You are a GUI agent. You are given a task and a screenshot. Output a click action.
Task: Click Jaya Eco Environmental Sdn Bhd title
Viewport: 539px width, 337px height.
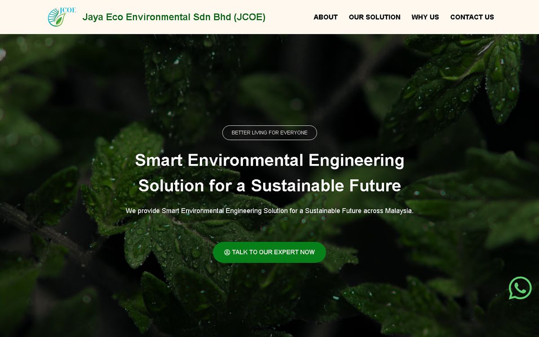174,17
